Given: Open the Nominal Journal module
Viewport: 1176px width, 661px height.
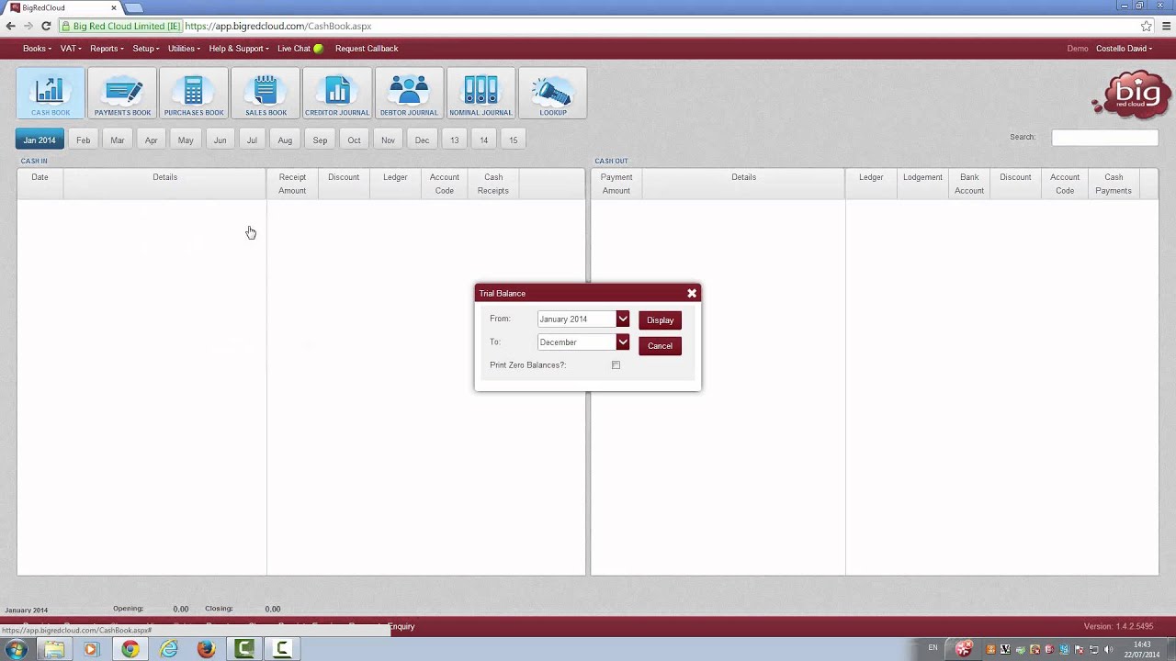Looking at the screenshot, I should click(x=481, y=94).
